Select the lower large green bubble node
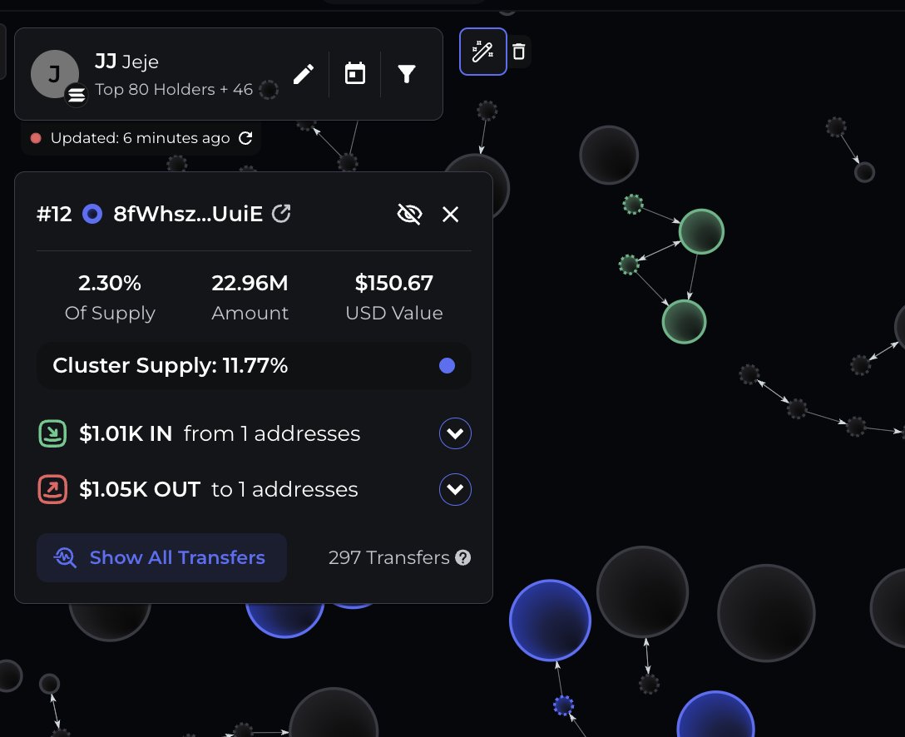Screen dimensions: 905x737 point(684,321)
